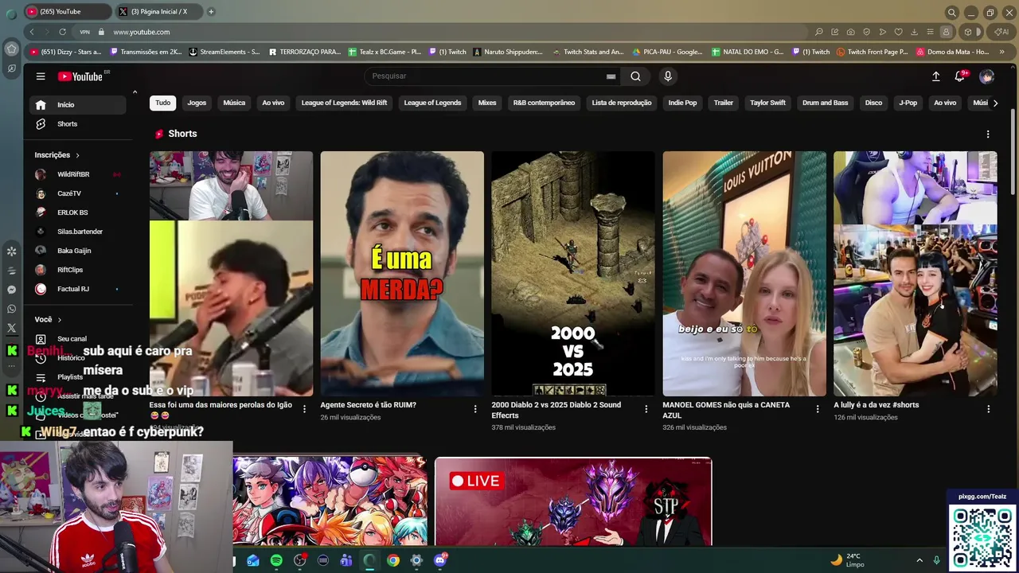The width and height of the screenshot is (1019, 573).
Task: Open menu for Agente Secreto short
Action: click(475, 409)
